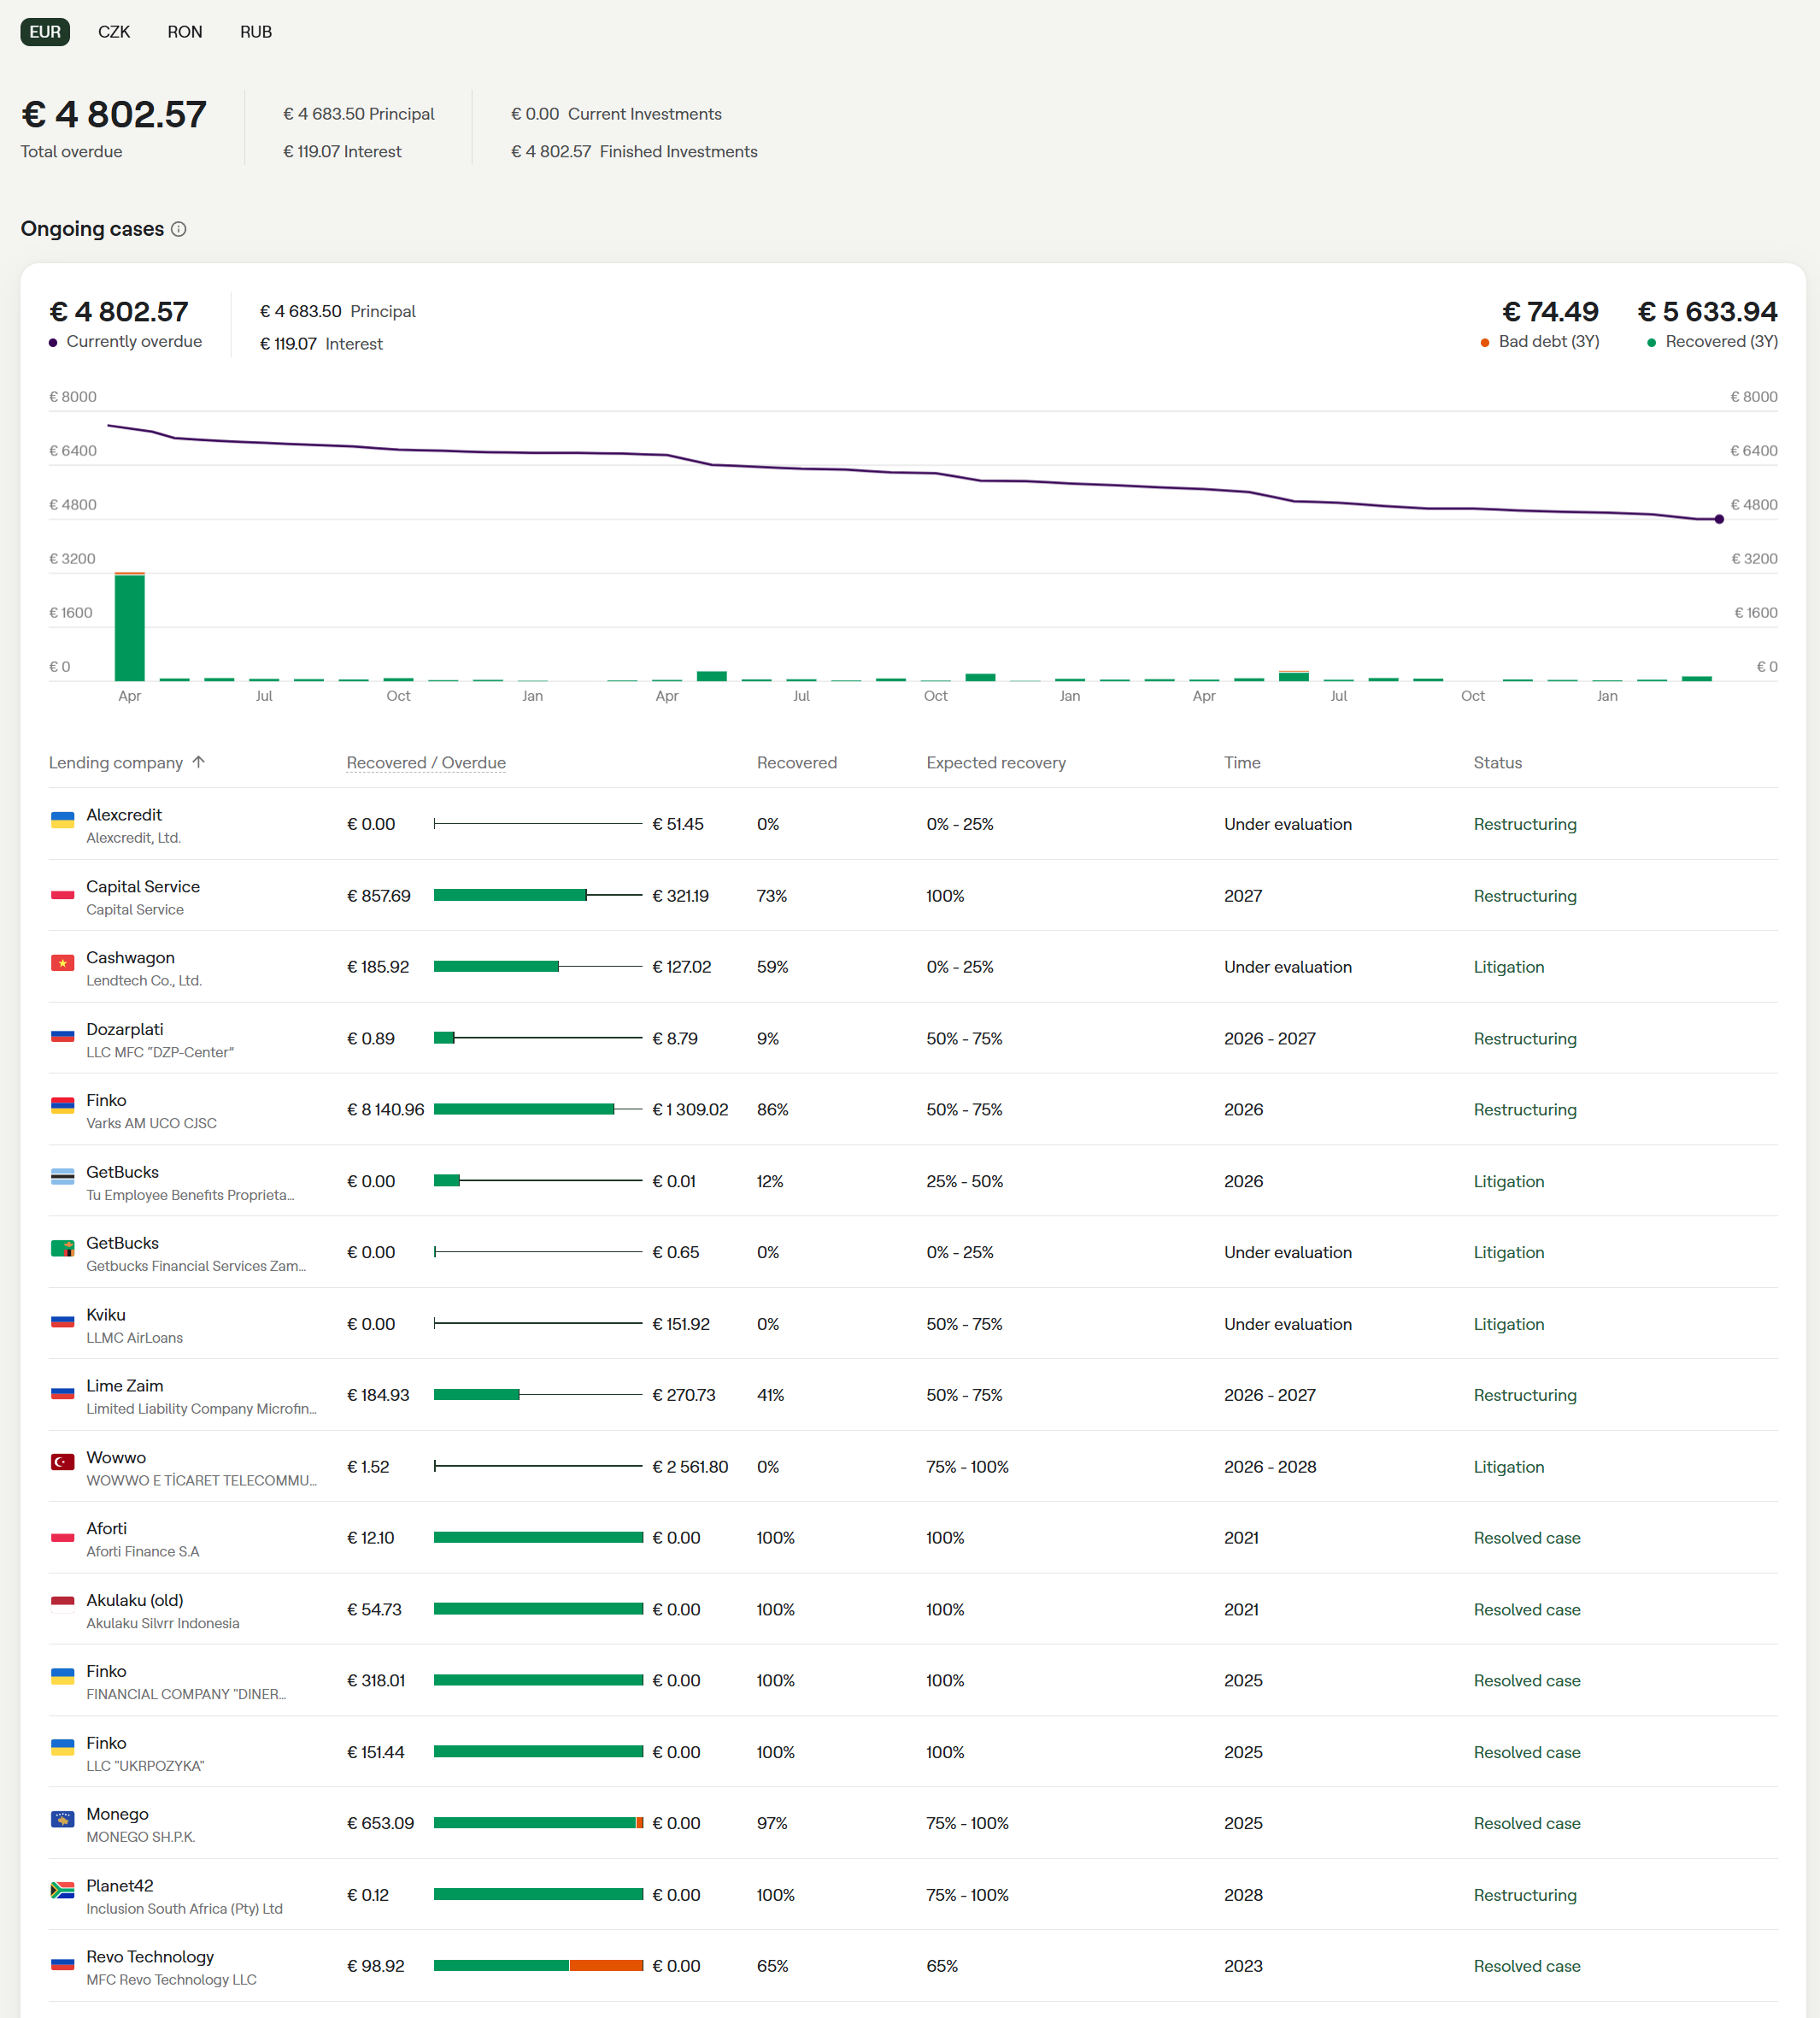The height and width of the screenshot is (2018, 1820).
Task: Switch to the RON currency tab
Action: pyautogui.click(x=185, y=32)
